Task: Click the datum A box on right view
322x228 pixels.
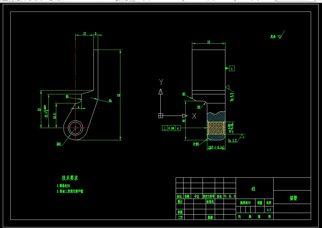Action: tap(232, 68)
